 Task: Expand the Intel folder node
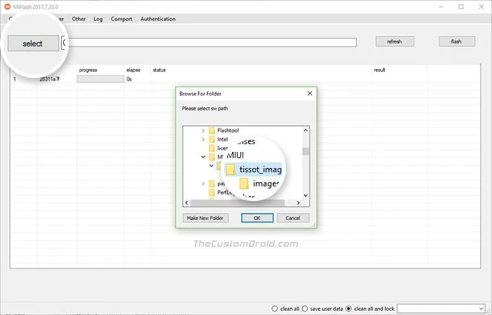[x=203, y=139]
